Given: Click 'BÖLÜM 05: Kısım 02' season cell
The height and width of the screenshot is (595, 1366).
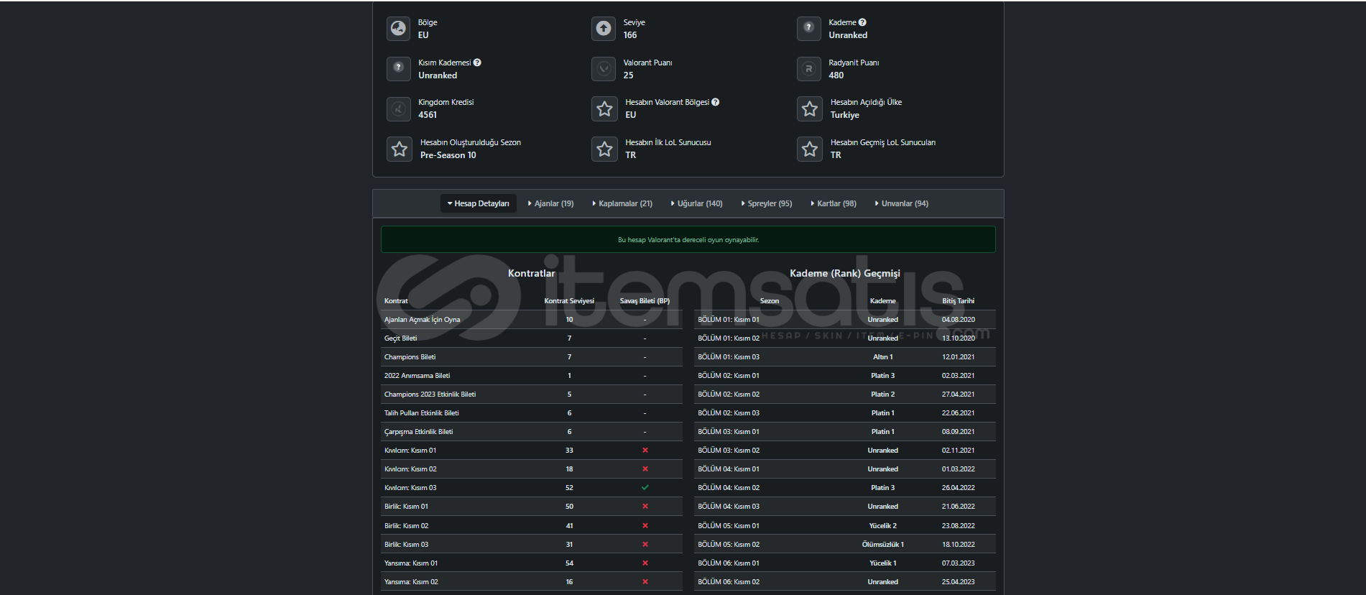Looking at the screenshot, I should [729, 545].
